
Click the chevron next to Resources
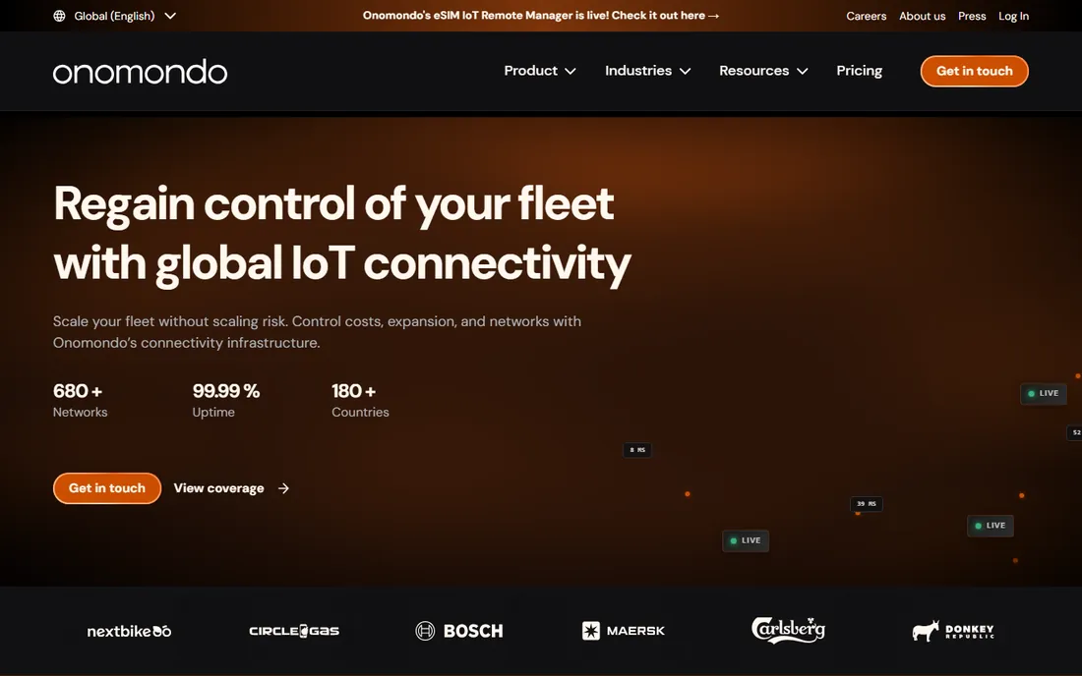(x=802, y=71)
